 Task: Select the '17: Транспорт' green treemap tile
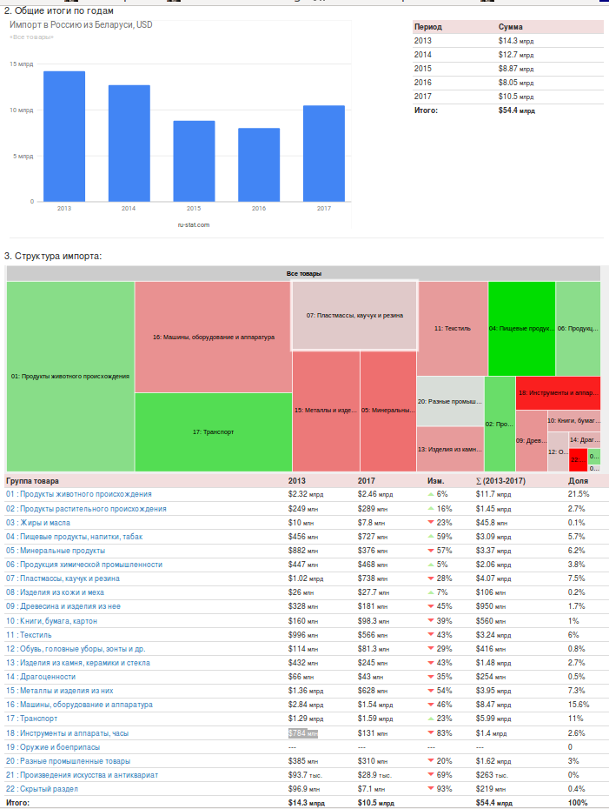pyautogui.click(x=213, y=431)
